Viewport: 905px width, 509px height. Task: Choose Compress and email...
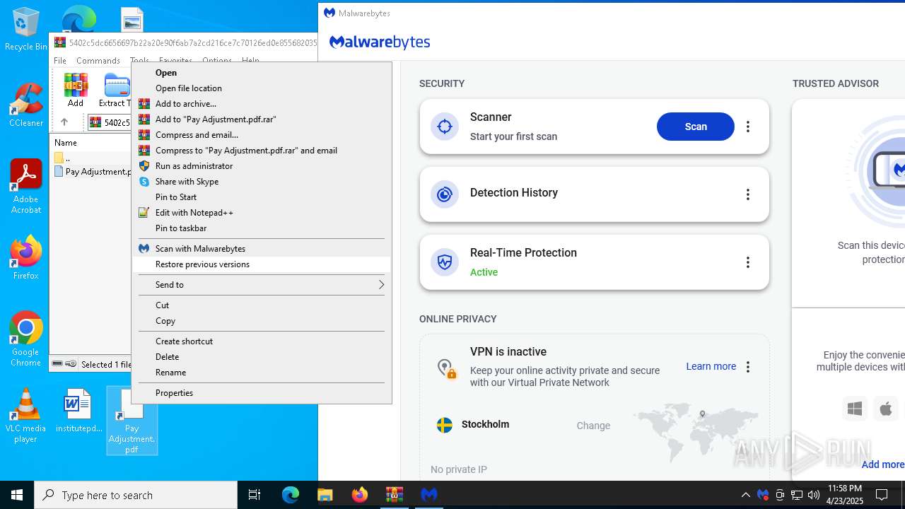[262, 135]
